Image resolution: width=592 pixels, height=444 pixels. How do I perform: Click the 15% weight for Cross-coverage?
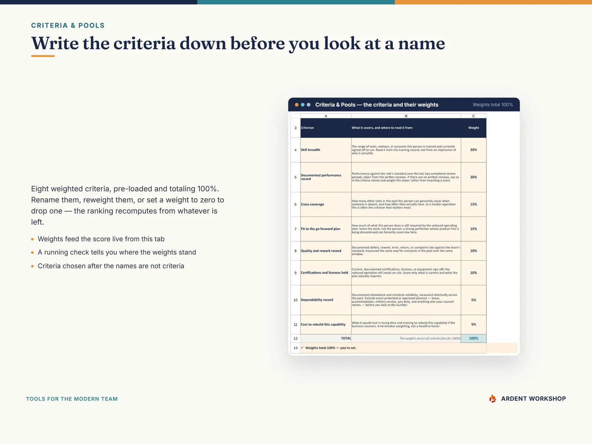tap(474, 204)
